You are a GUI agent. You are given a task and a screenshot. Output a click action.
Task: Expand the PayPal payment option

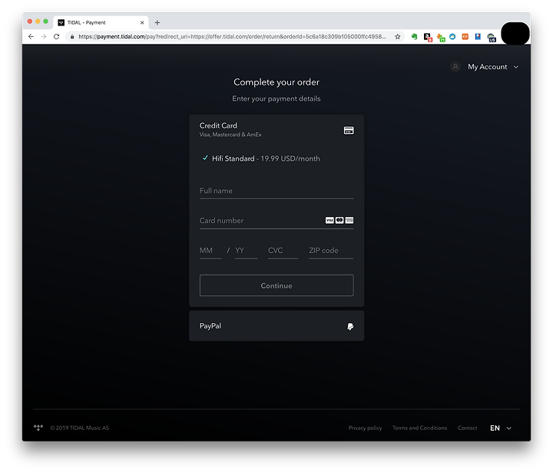pos(276,326)
